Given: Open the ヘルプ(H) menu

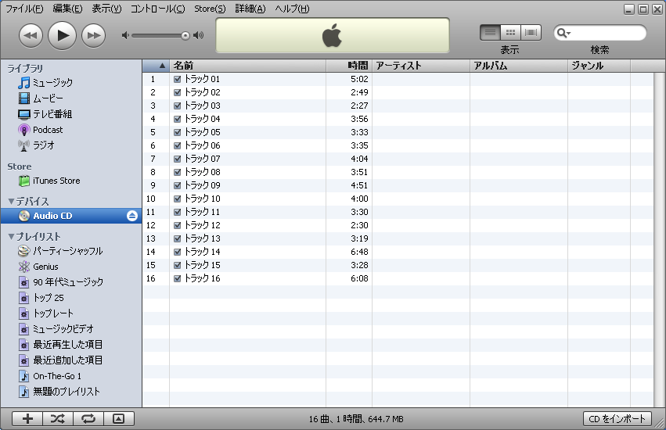Looking at the screenshot, I should tap(292, 9).
